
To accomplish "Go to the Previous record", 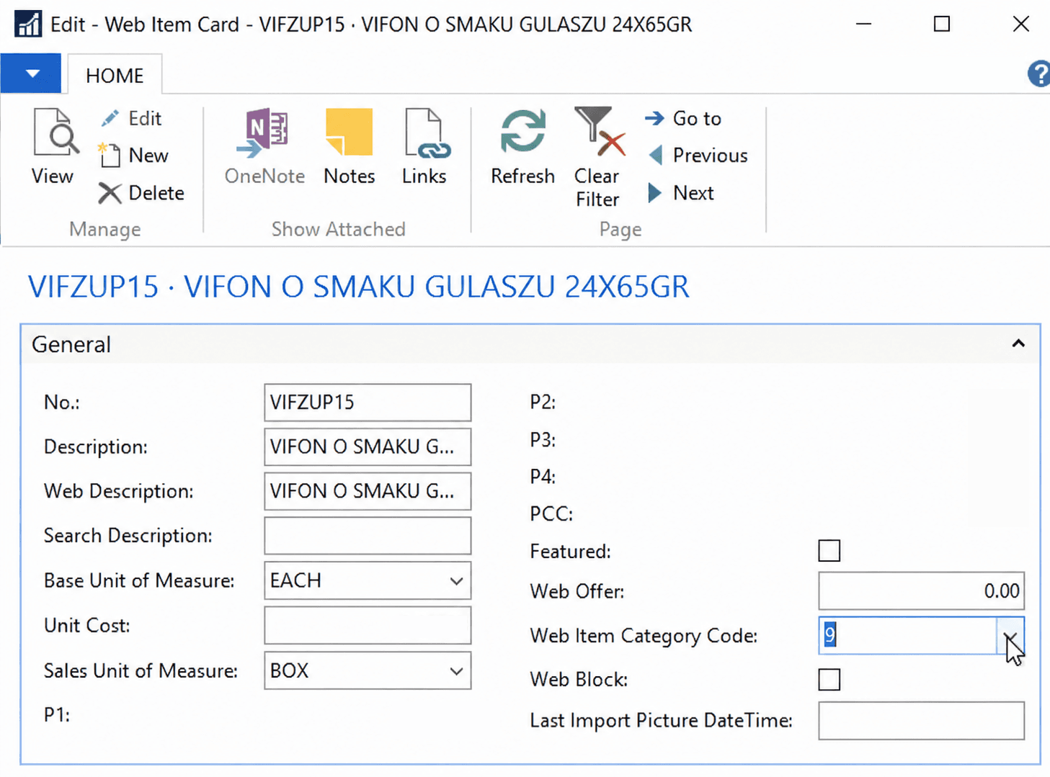I will click(x=698, y=156).
